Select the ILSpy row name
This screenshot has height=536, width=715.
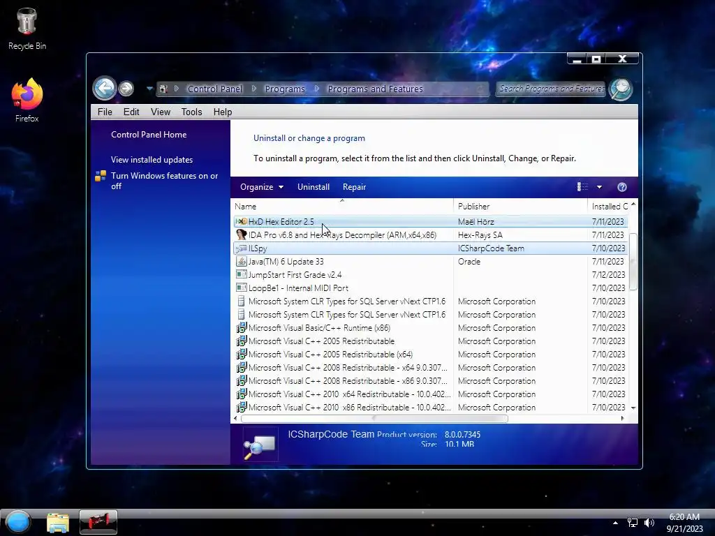click(x=258, y=248)
